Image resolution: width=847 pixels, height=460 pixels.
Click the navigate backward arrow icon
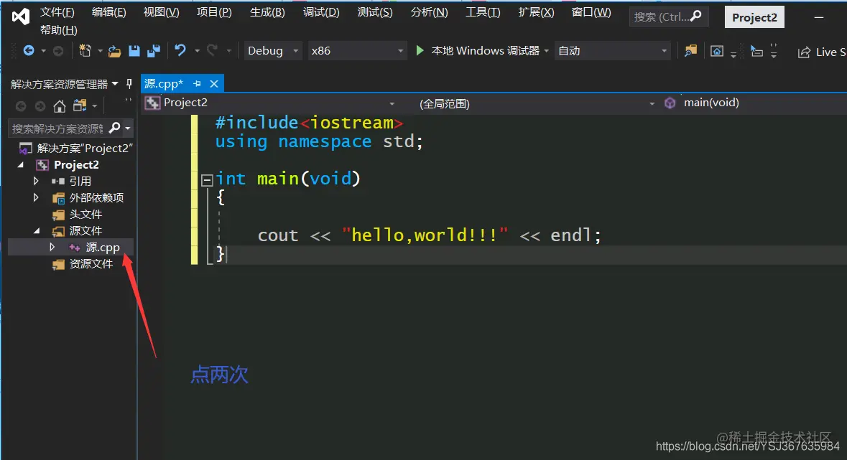tap(29, 51)
